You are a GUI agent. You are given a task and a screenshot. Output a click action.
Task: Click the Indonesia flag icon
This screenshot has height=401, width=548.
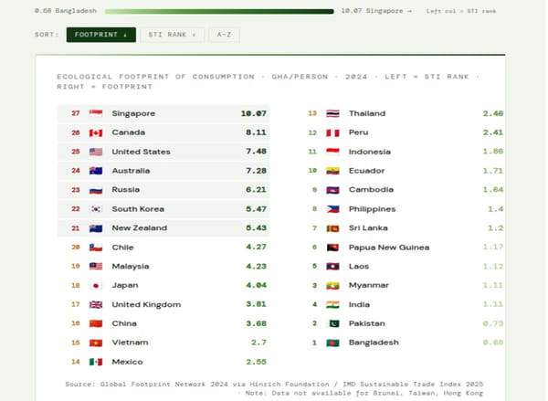click(x=332, y=152)
